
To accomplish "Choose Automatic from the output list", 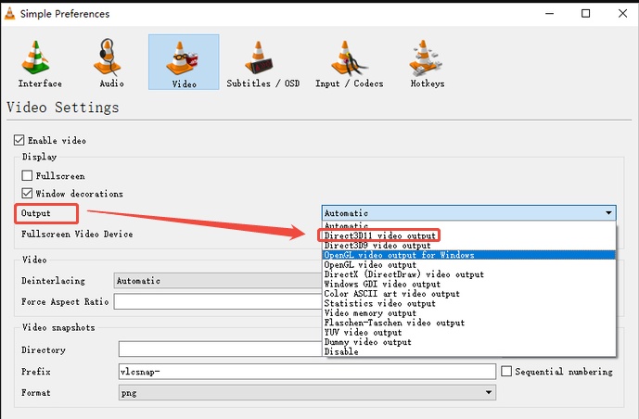I will [x=468, y=226].
